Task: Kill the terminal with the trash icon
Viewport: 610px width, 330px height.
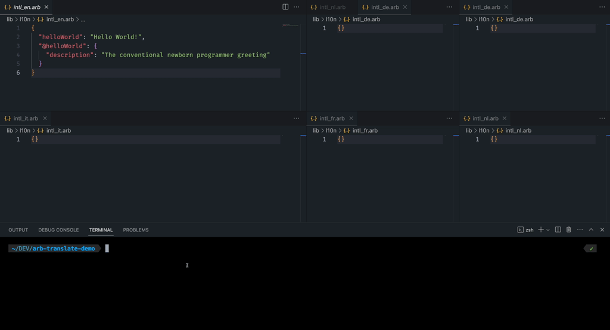Action: [x=569, y=230]
